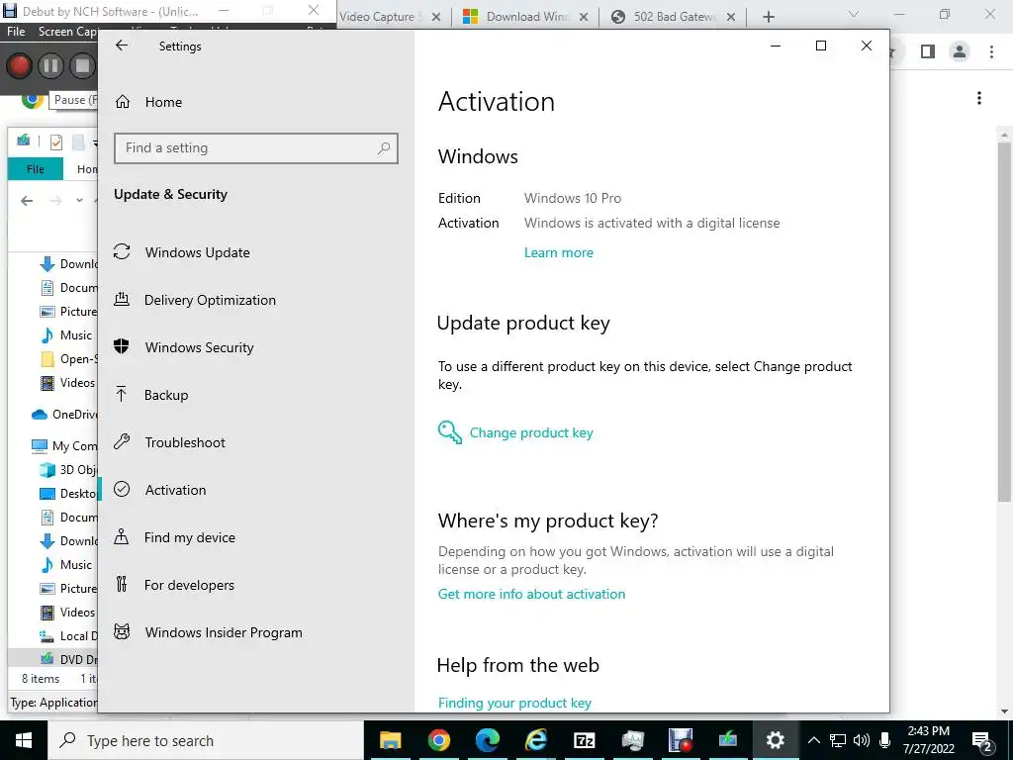Open the recent locations dropdown in File Explorer
The height and width of the screenshot is (760, 1013).
79,201
